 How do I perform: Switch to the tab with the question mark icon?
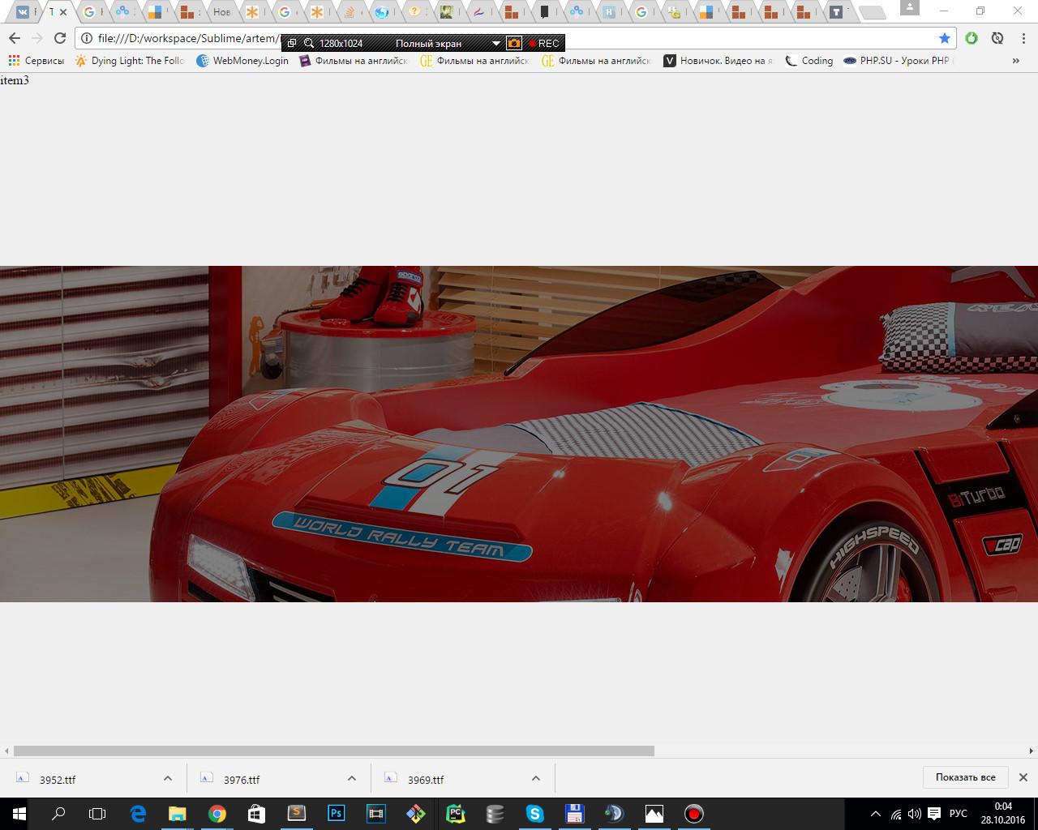[414, 11]
